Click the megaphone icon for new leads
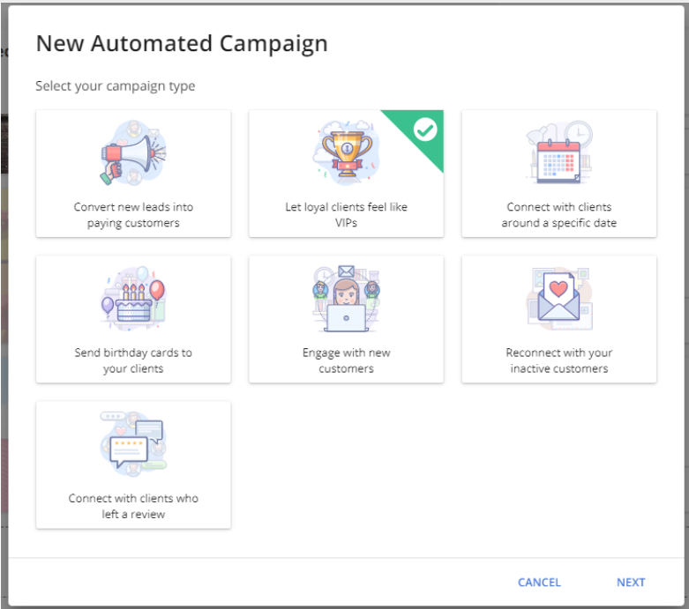The height and width of the screenshot is (609, 689). point(133,152)
